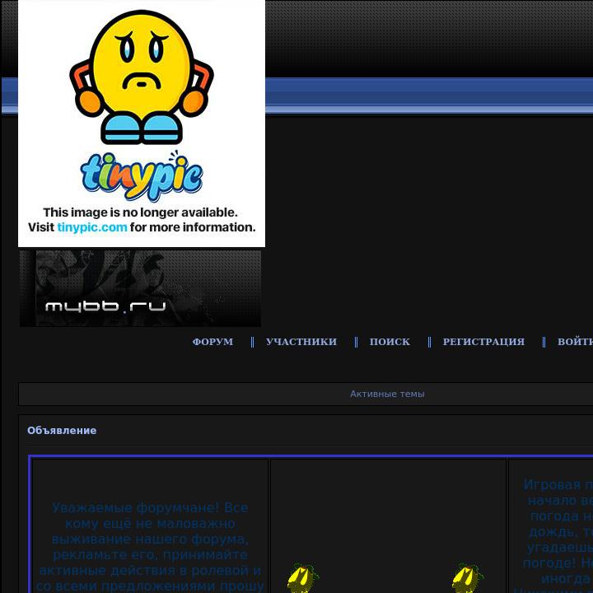Open the УЧАСТНИКИ members page
The image size is (593, 593).
(301, 342)
